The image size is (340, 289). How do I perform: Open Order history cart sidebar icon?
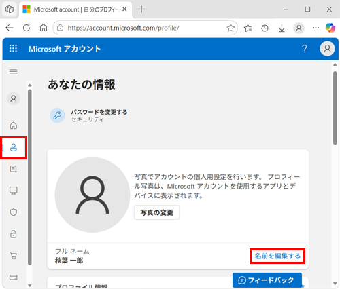click(14, 256)
